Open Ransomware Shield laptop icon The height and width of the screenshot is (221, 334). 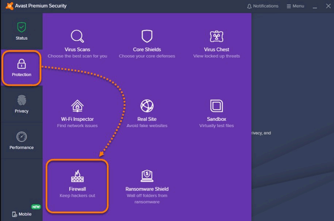click(147, 176)
